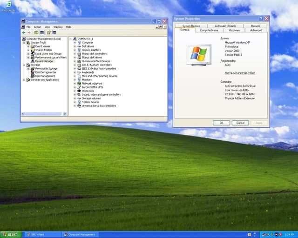Switch to the Automatic Updates tab
The width and height of the screenshot is (298, 238).
point(225,26)
